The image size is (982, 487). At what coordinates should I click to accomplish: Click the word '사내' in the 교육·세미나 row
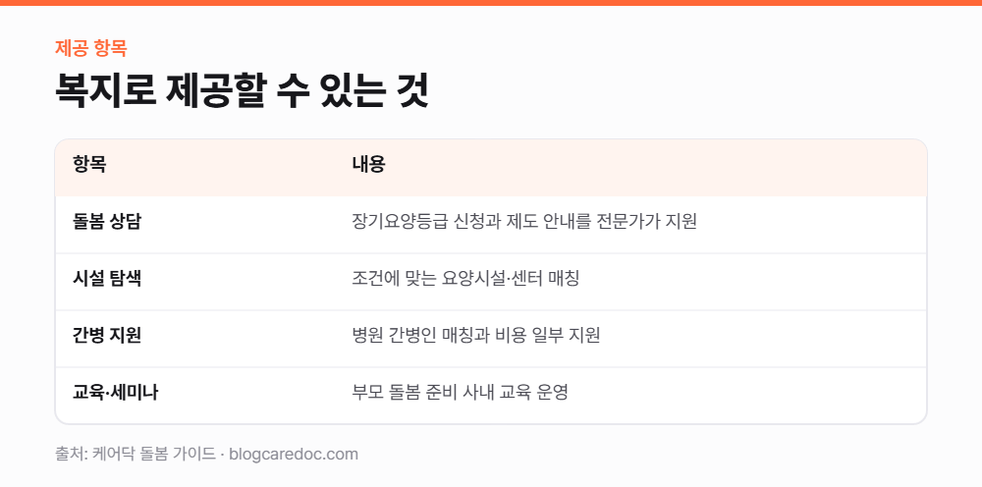click(479, 393)
